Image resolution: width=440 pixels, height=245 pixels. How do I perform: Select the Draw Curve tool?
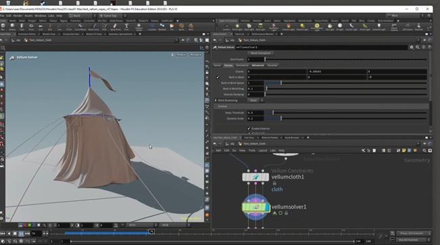93,26
